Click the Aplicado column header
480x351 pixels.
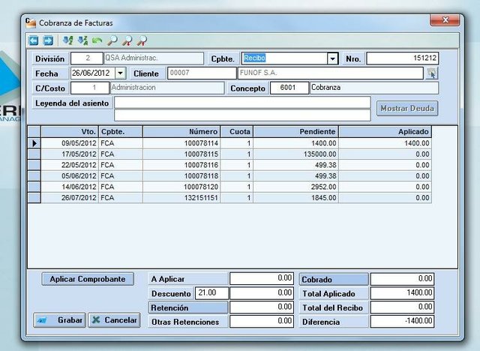385,132
